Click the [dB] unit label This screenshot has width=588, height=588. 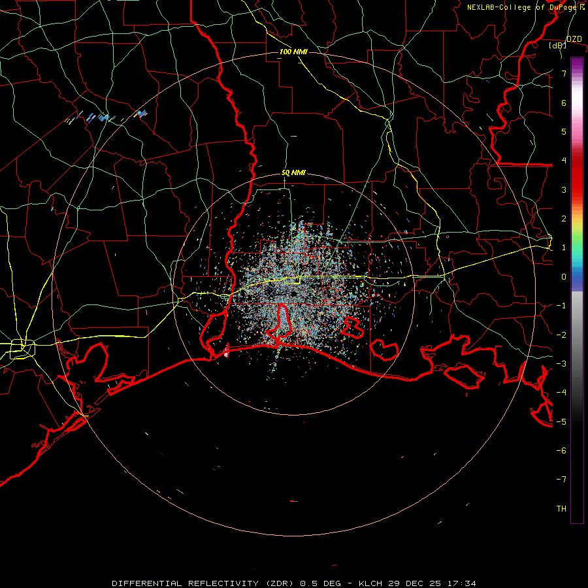(x=558, y=46)
